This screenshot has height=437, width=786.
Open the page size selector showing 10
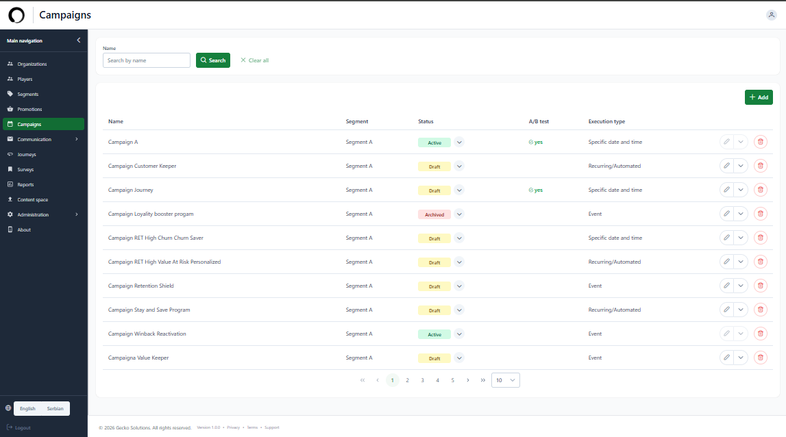click(505, 379)
